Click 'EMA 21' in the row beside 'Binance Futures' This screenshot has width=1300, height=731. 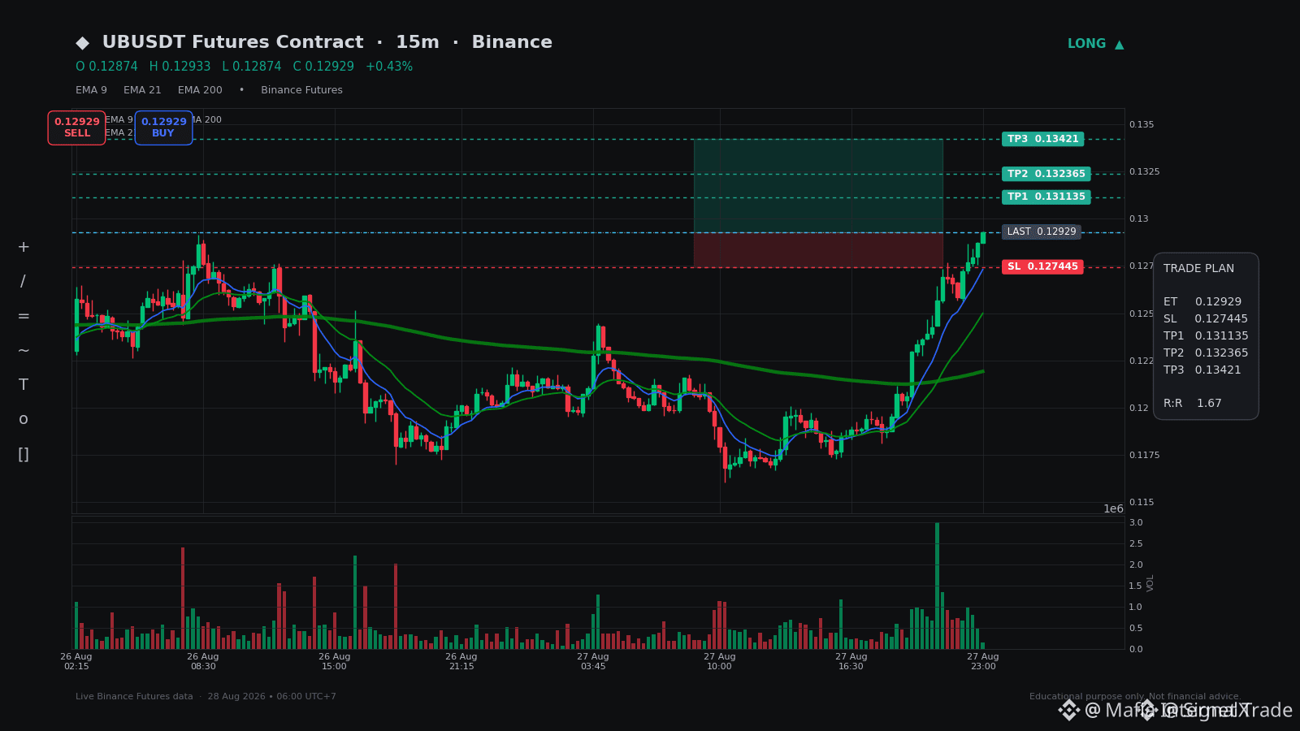point(142,90)
